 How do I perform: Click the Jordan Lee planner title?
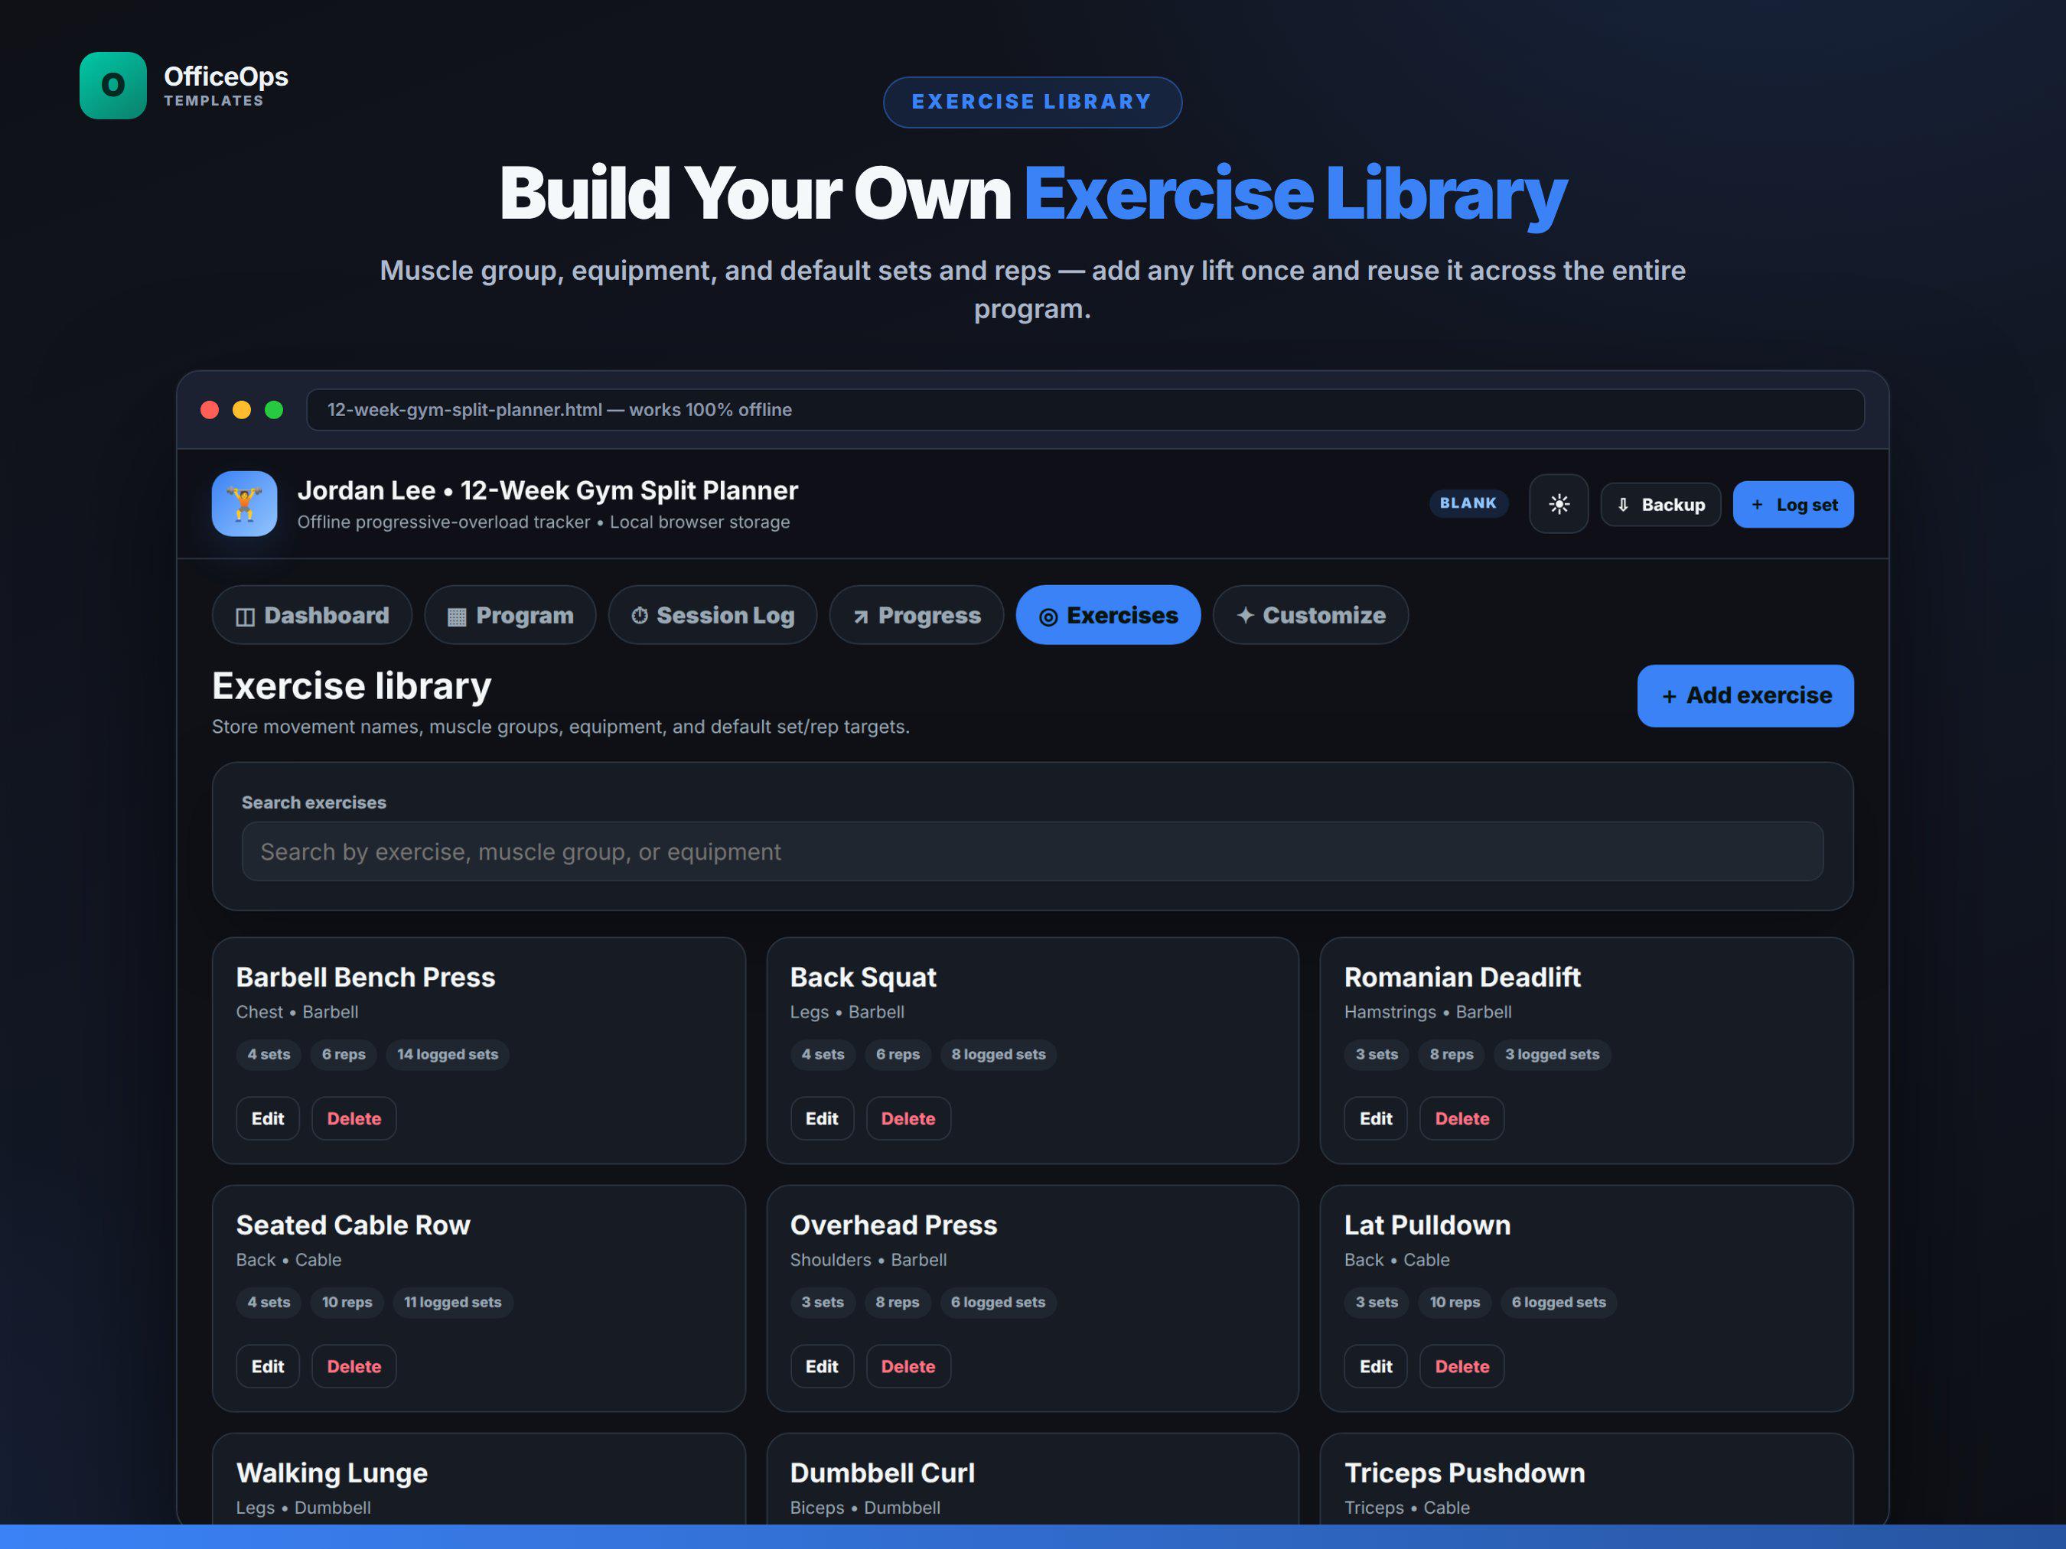[547, 490]
